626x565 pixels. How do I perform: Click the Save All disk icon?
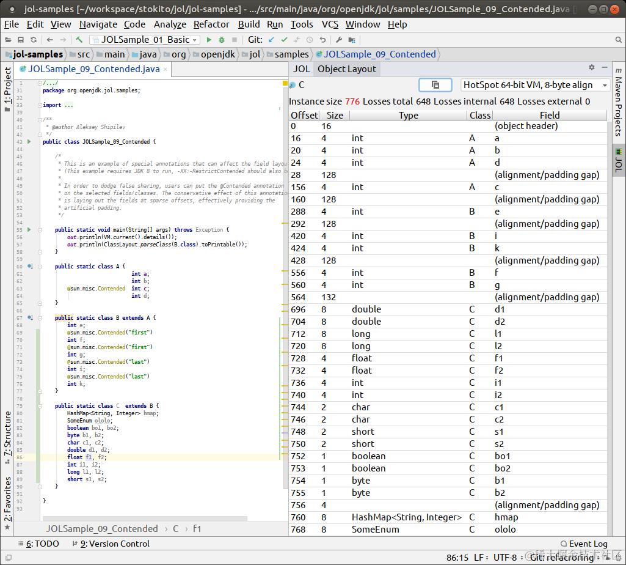coord(21,40)
